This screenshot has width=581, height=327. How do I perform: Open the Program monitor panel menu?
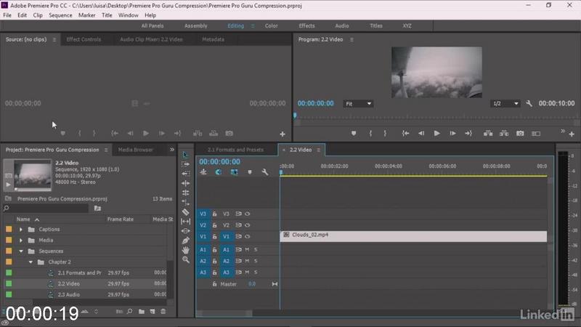352,39
